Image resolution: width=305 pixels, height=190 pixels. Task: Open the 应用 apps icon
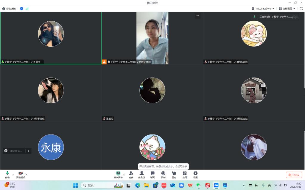[x=185, y=174]
